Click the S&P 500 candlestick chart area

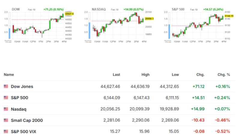click(198, 25)
